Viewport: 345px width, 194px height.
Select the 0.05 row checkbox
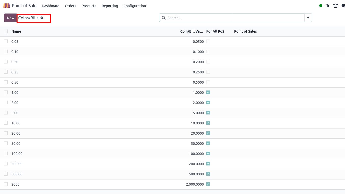click(x=6, y=41)
